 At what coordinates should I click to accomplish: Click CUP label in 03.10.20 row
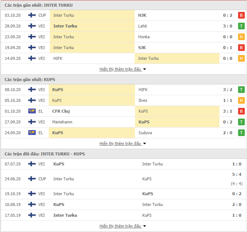pyautogui.click(x=42, y=15)
